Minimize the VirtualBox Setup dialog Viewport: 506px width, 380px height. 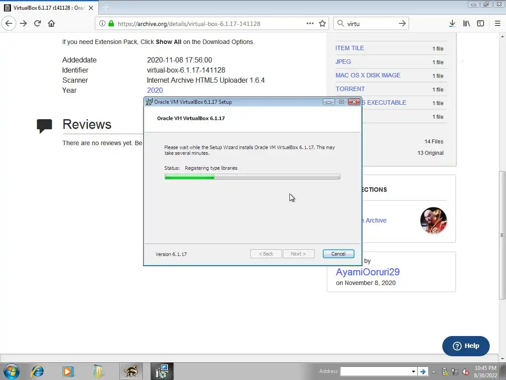(x=329, y=102)
